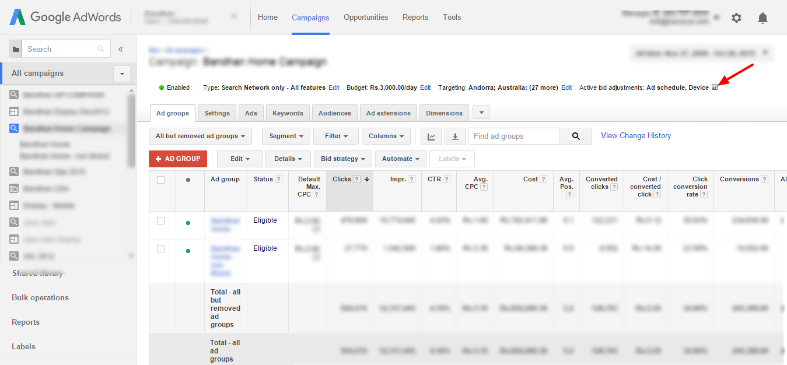This screenshot has width=787, height=365.
Task: Click the folder icon beside Search
Action: pos(16,49)
